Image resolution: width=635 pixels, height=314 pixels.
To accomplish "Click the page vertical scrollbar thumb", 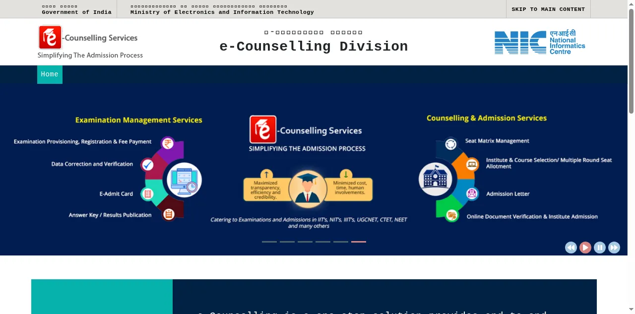I will [631, 61].
